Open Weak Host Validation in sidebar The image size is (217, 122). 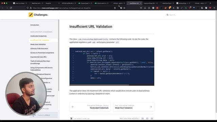[38, 44]
